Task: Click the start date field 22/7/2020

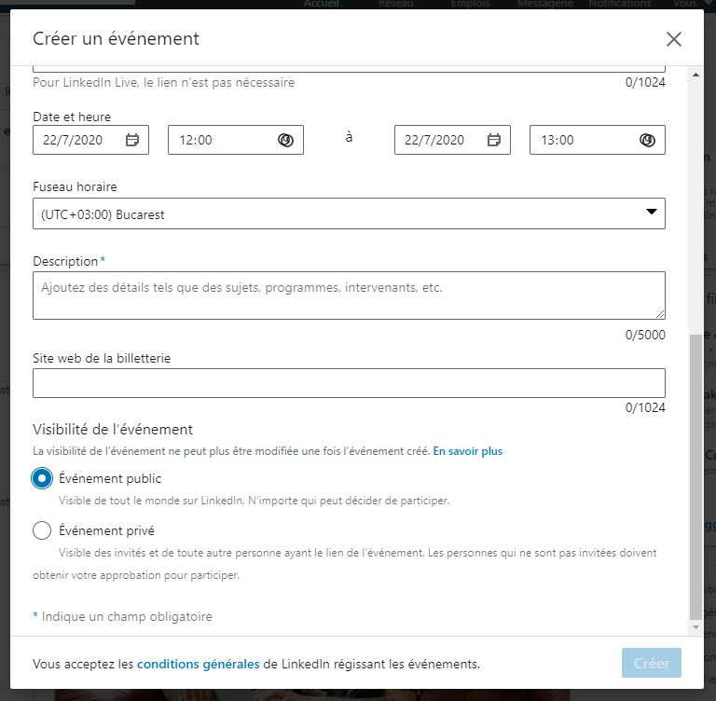Action: 90,140
